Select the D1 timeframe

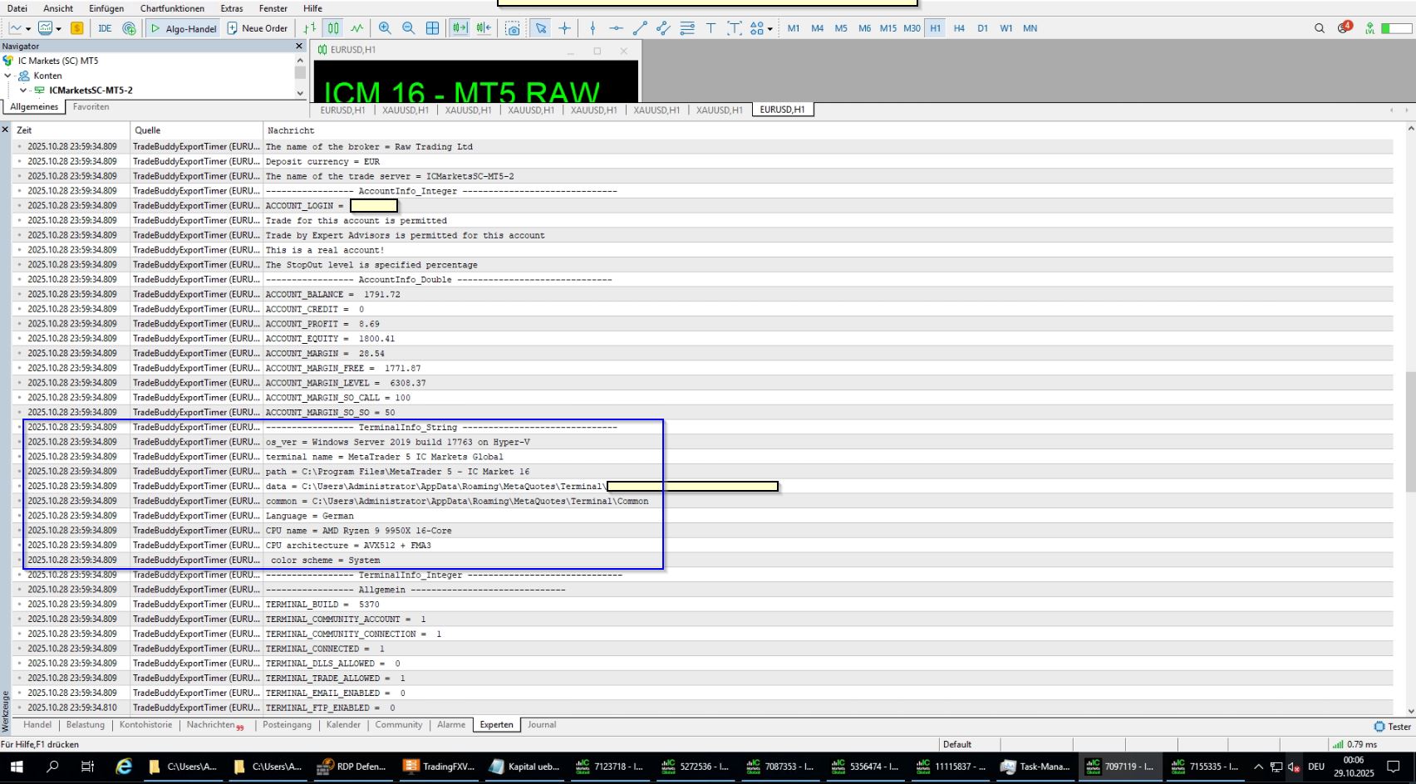pyautogui.click(x=982, y=28)
